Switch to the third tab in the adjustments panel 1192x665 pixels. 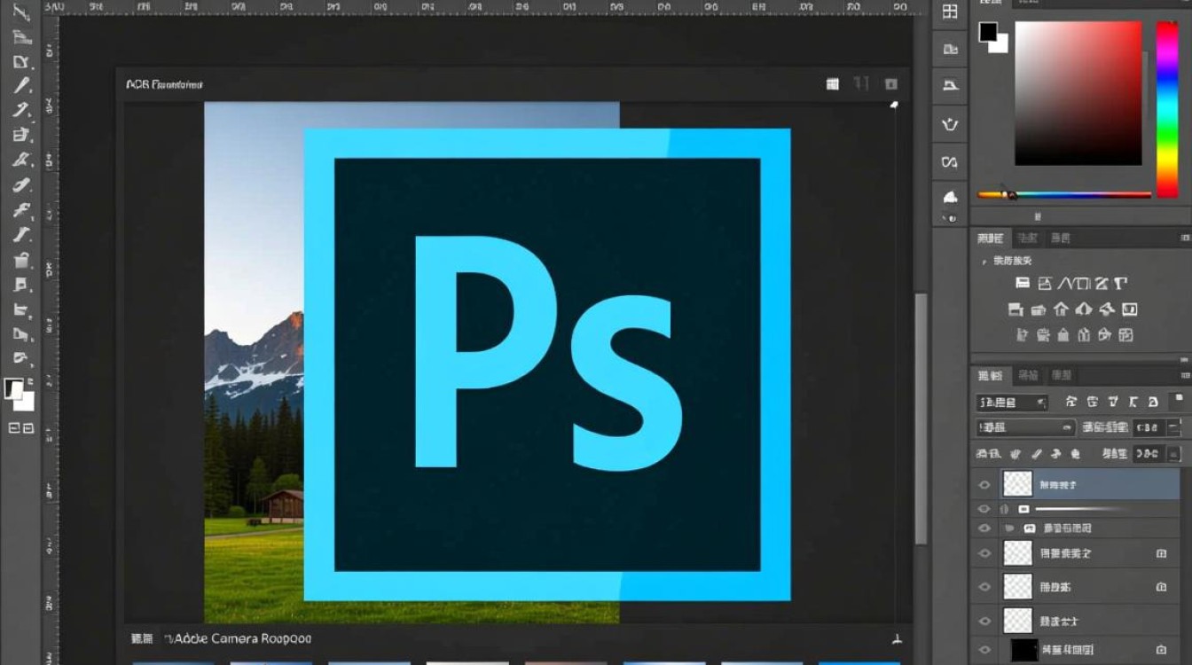tap(1060, 238)
